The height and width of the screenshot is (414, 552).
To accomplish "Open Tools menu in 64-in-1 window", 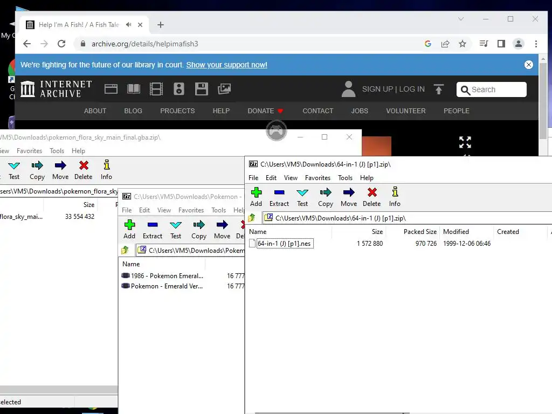I will click(x=346, y=178).
